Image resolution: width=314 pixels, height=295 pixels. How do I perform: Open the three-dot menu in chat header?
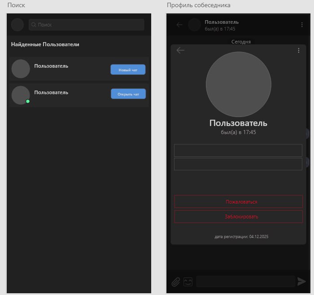coord(302,25)
